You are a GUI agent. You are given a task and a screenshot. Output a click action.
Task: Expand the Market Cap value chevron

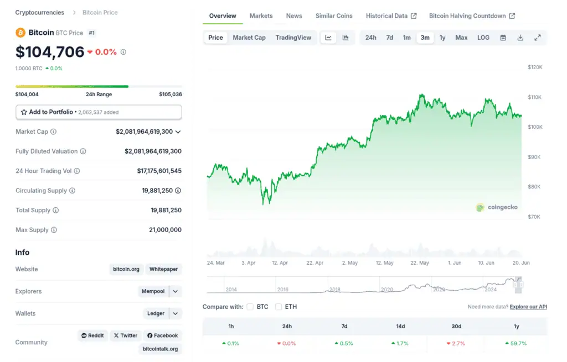178,132
